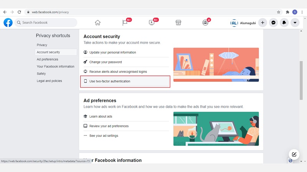Open Use two-factor authentication

click(125, 81)
